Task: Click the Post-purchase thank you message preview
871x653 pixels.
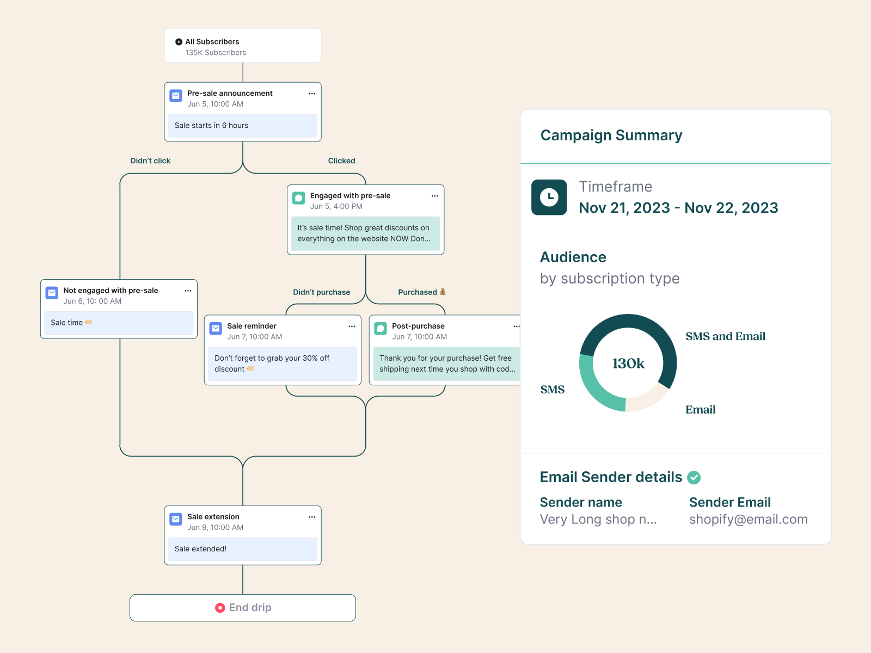Action: (x=446, y=364)
